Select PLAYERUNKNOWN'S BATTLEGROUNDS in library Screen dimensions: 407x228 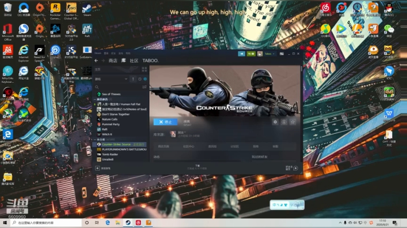[x=122, y=150]
